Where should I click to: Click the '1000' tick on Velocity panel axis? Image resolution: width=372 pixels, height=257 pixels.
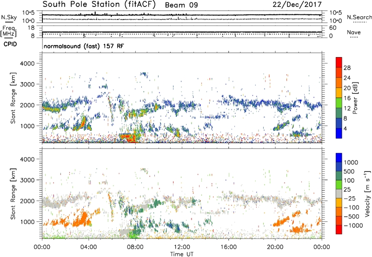[x=27, y=222]
